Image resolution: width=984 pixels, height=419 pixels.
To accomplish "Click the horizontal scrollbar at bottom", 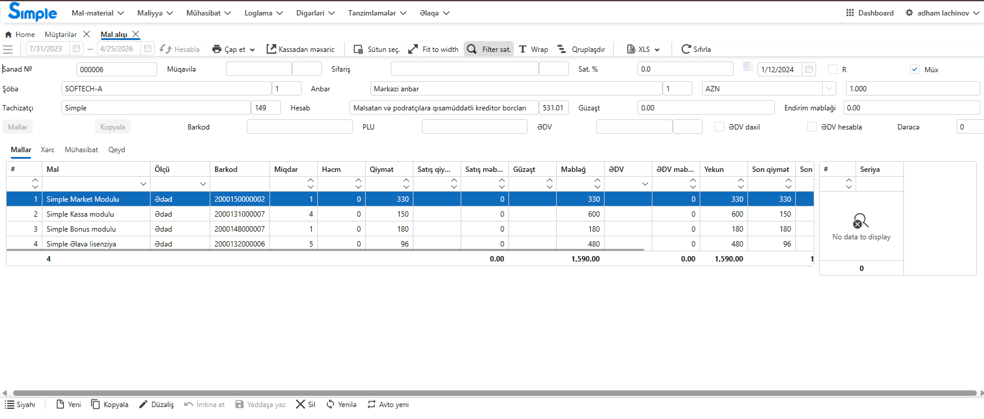I will click(x=493, y=393).
